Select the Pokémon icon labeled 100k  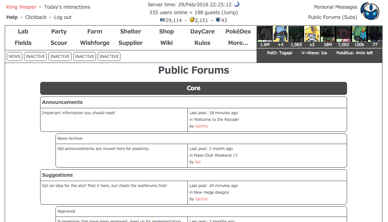pos(359,34)
